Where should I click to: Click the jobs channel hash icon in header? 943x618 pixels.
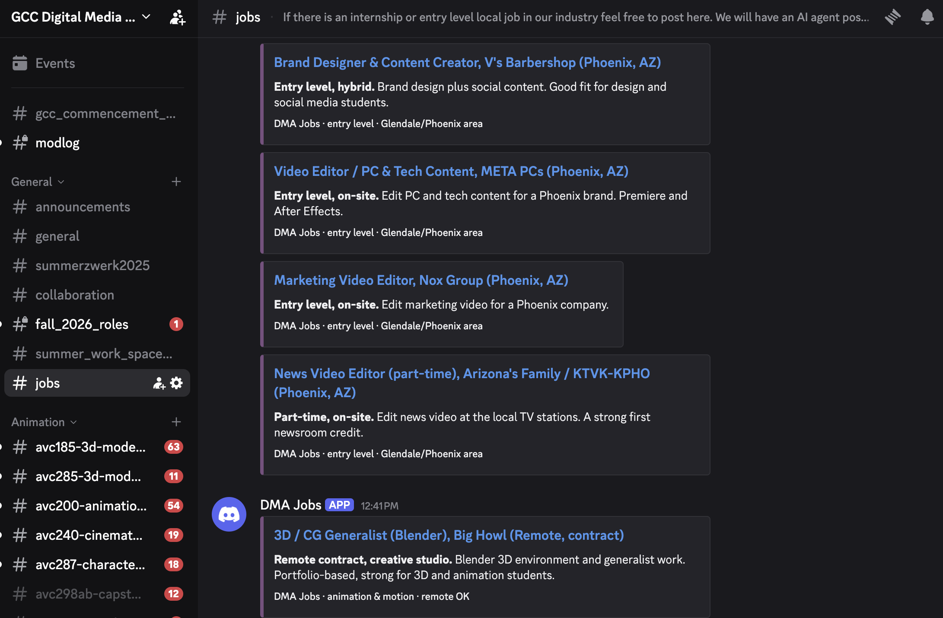click(x=220, y=17)
